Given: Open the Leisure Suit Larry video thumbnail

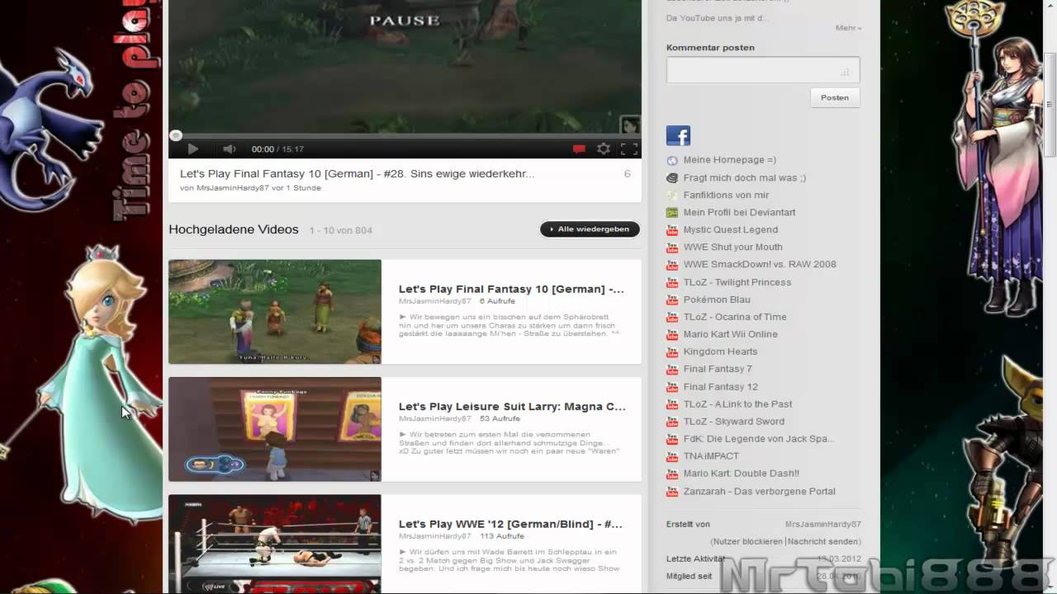Looking at the screenshot, I should tap(275, 429).
